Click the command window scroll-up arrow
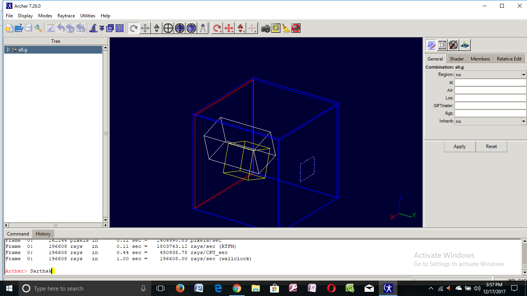Screen dimensions: 527x296 pyautogui.click(x=525, y=241)
